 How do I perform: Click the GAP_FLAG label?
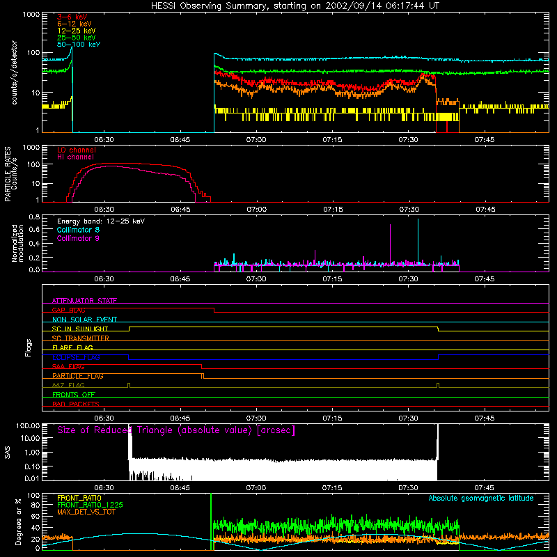68,310
